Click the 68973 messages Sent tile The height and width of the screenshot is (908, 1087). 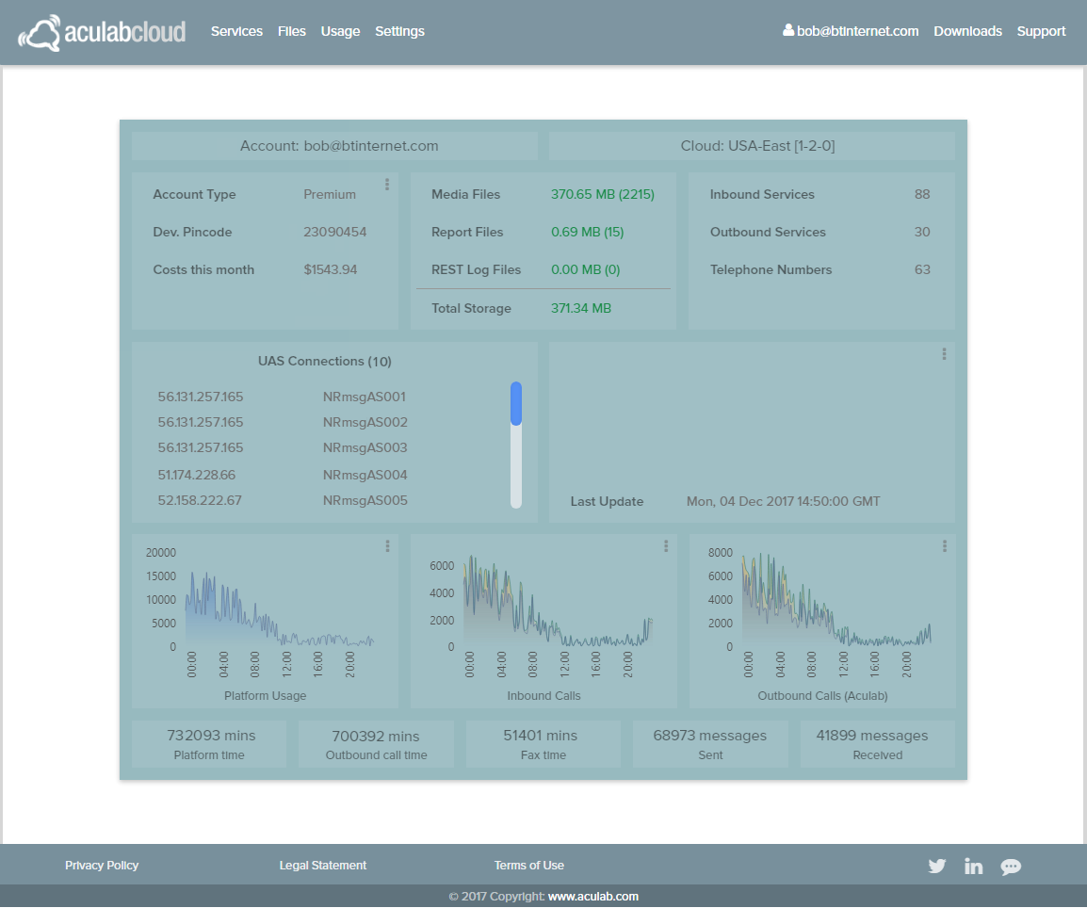pos(710,744)
